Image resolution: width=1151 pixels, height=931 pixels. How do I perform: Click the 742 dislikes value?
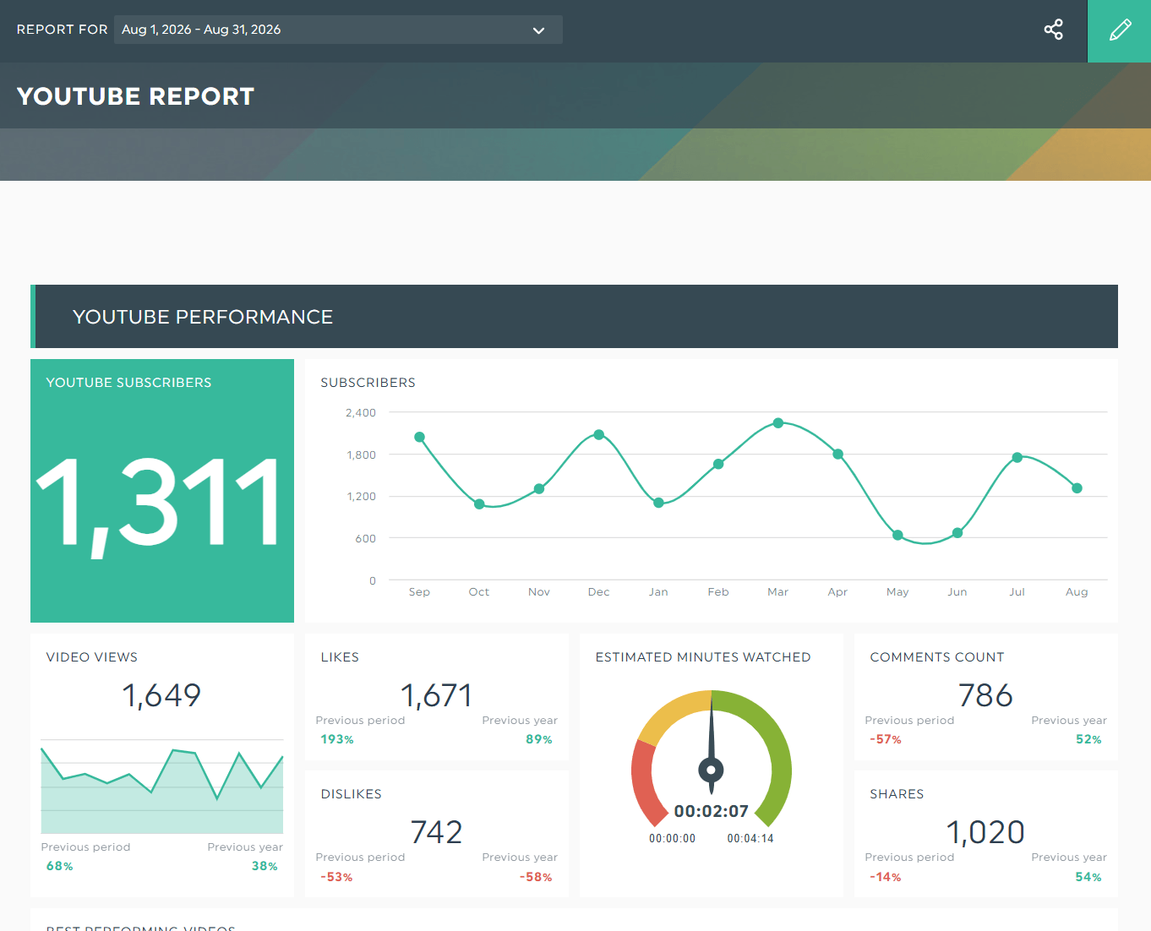436,832
